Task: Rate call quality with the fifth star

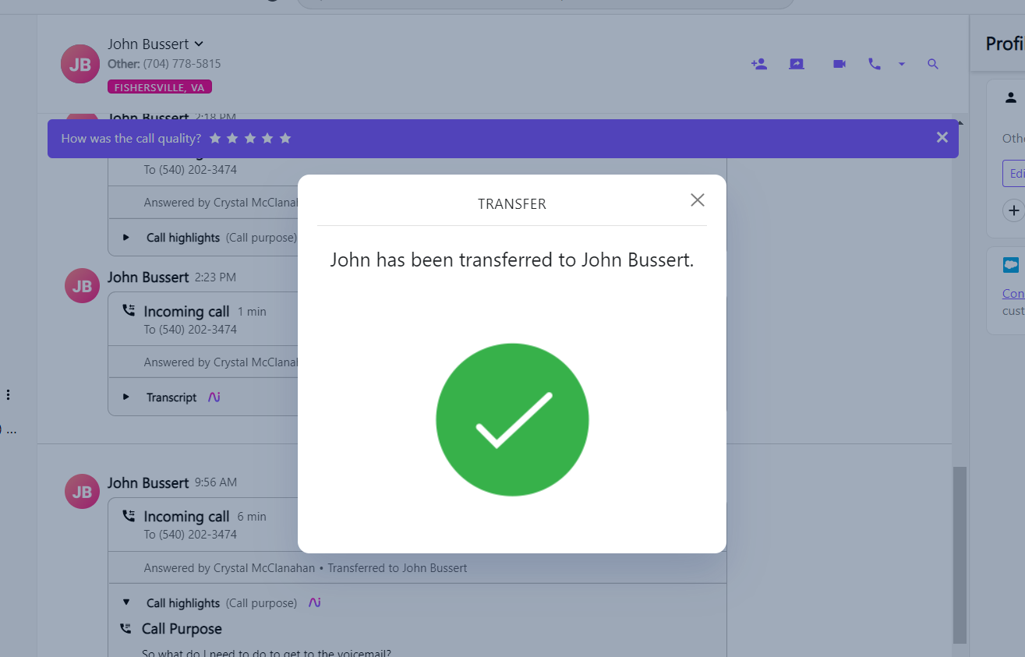Action: (285, 138)
